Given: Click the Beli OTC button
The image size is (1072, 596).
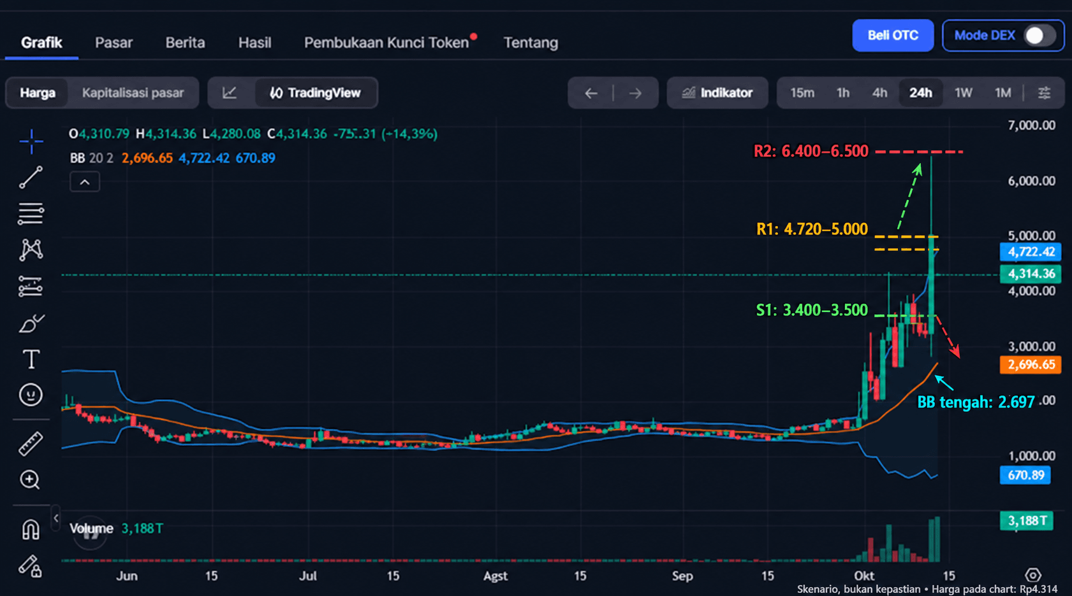Looking at the screenshot, I should coord(893,36).
